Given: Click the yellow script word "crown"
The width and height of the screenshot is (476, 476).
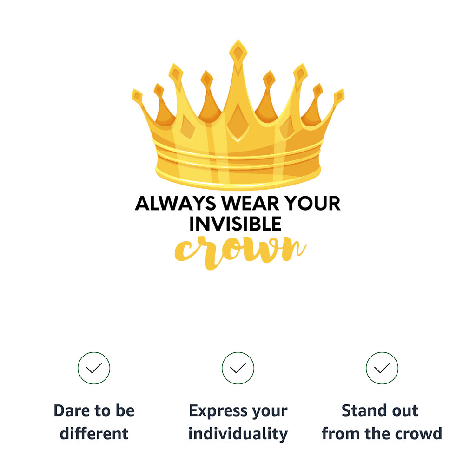Looking at the screenshot, I should coord(240,251).
